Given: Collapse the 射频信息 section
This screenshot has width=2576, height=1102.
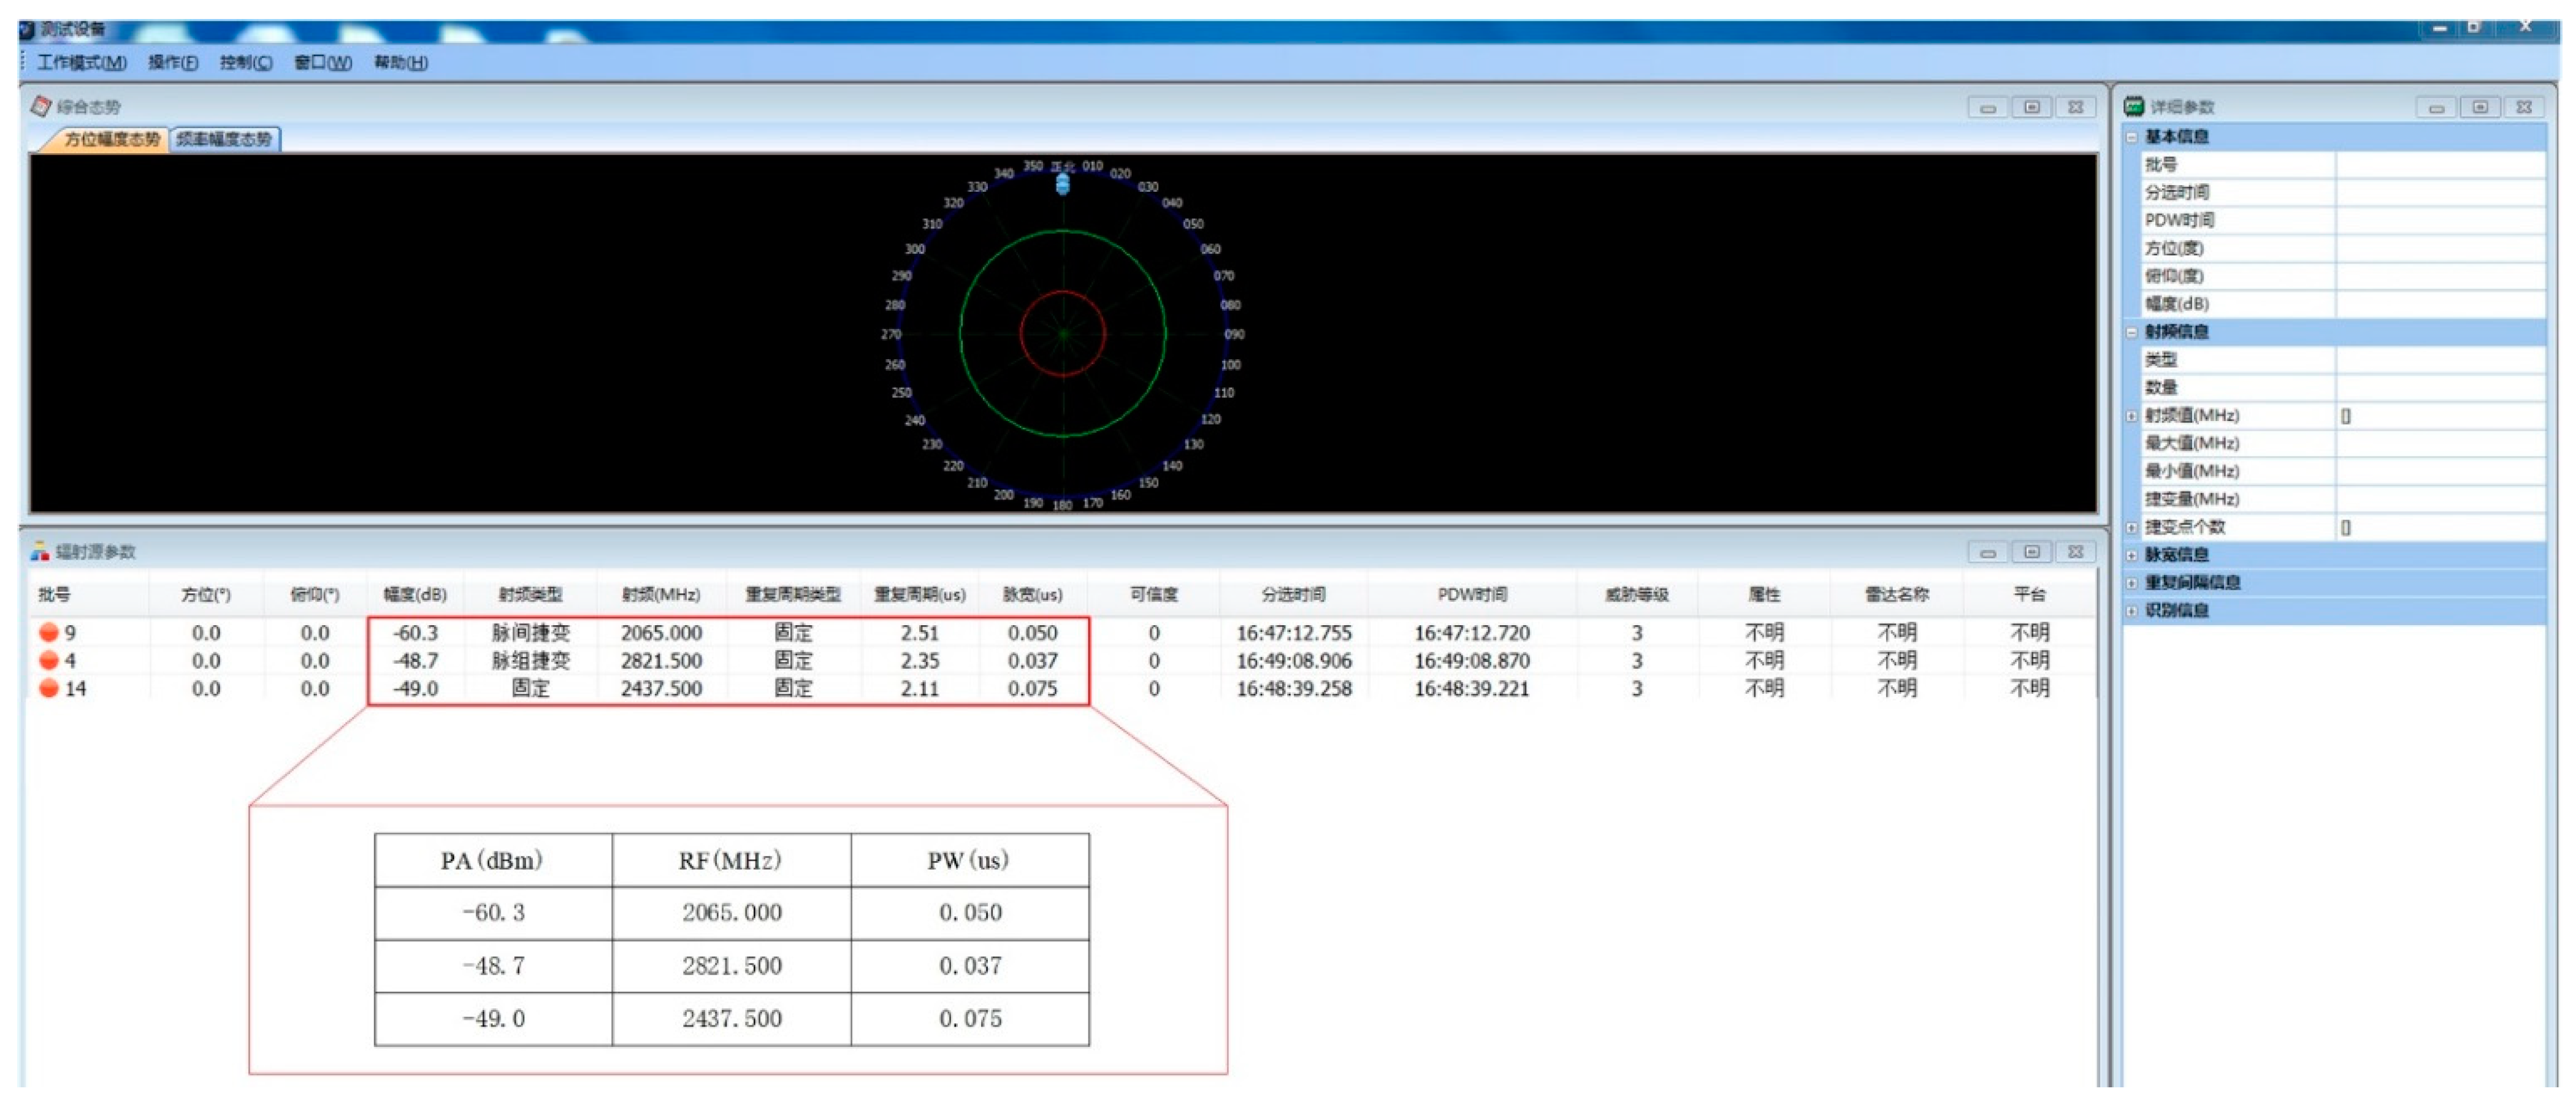Looking at the screenshot, I should tap(2132, 332).
